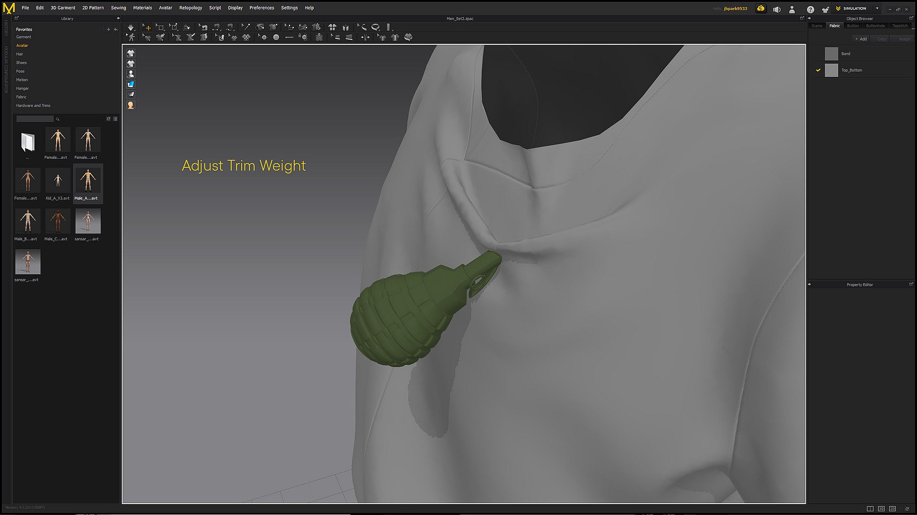
Task: Select the Select/Move tool with yellow cross
Action: [x=147, y=27]
